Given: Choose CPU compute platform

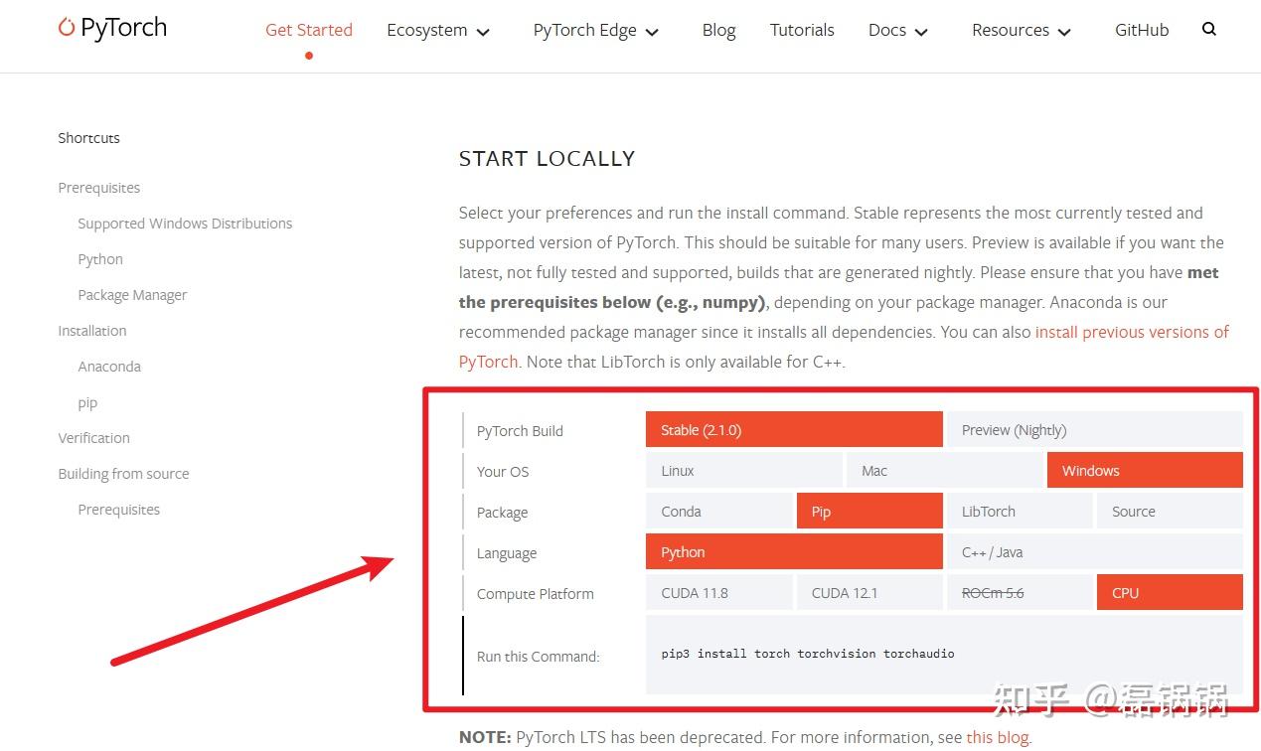Looking at the screenshot, I should pyautogui.click(x=1170, y=592).
